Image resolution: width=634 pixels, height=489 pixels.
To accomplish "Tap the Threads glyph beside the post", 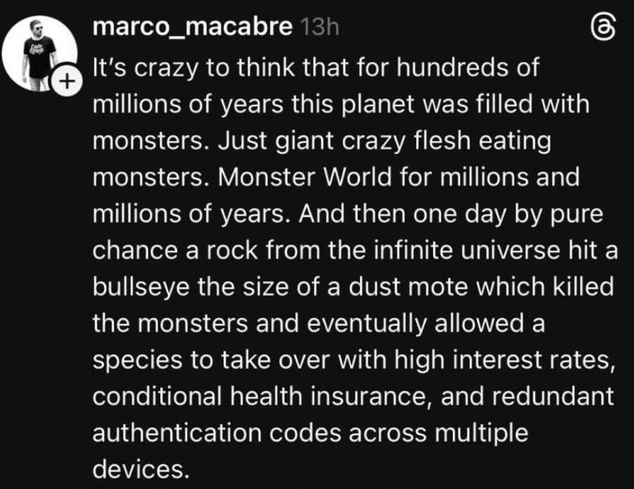I will tap(604, 25).
